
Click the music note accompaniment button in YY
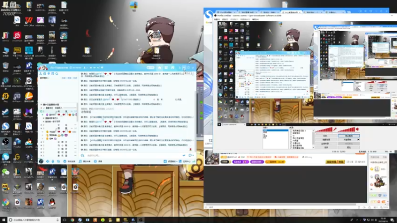pyautogui.click(x=85, y=162)
